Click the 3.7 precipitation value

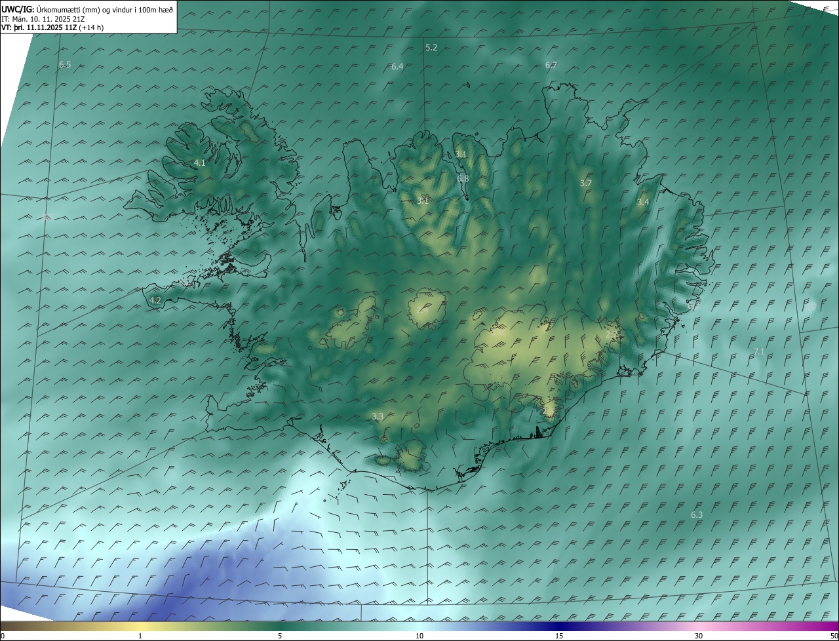586,183
